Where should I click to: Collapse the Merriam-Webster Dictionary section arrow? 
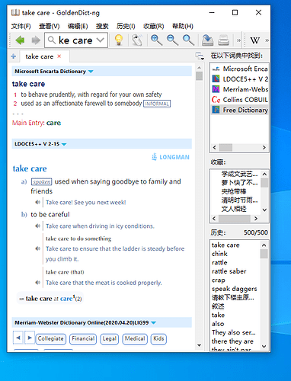click(153, 323)
